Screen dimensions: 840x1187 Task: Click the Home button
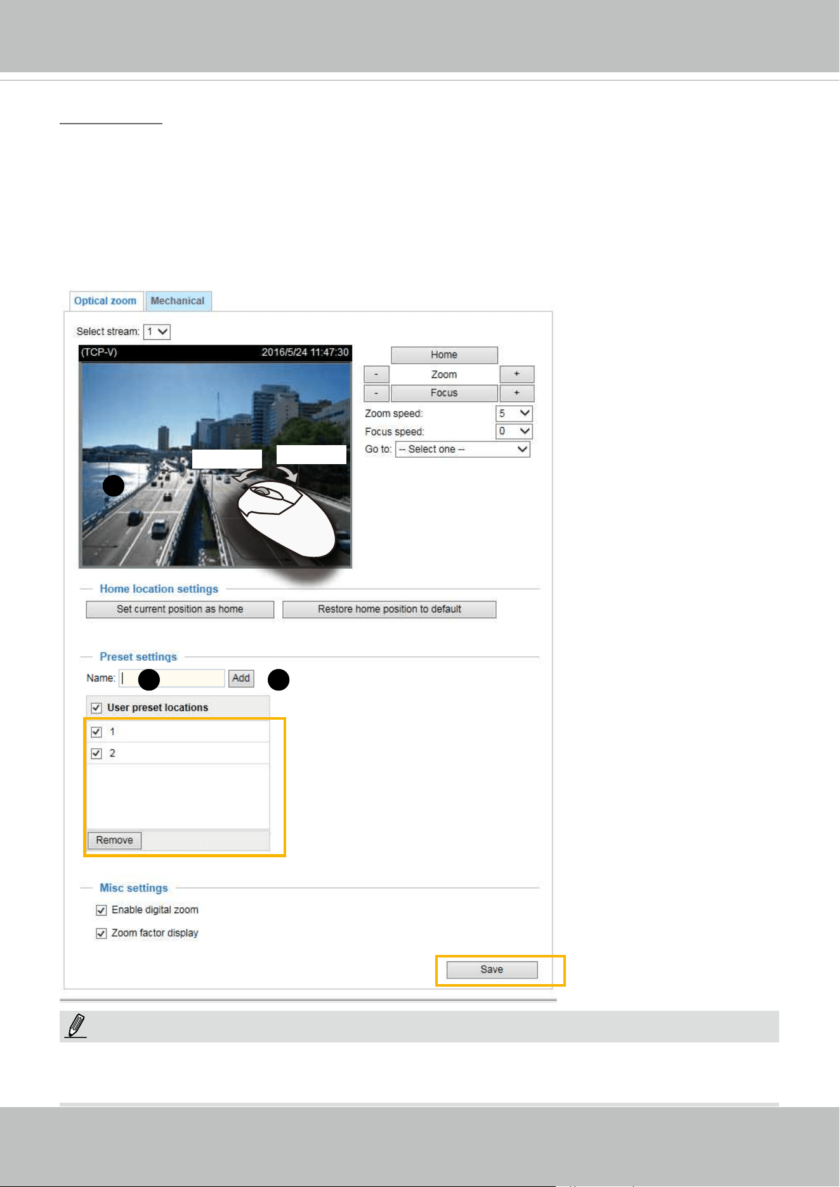coord(444,355)
